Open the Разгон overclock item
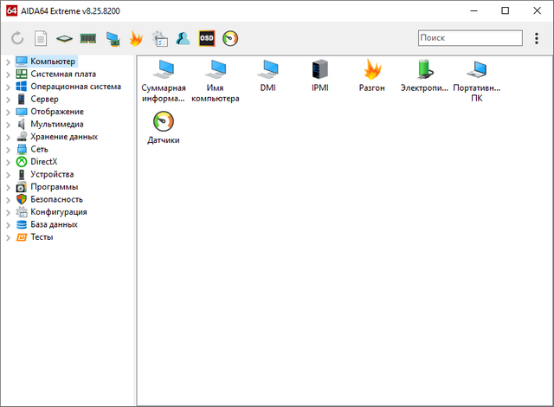 (372, 76)
